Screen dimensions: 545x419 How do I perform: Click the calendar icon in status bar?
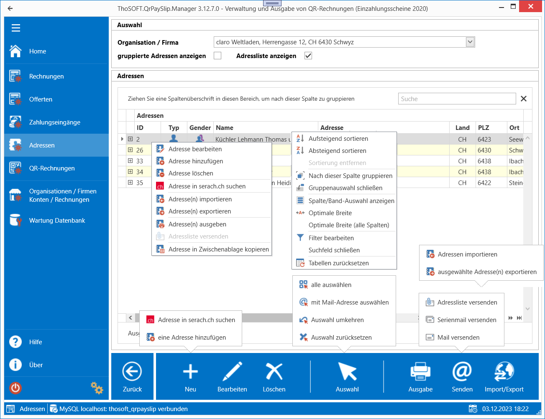point(473,409)
